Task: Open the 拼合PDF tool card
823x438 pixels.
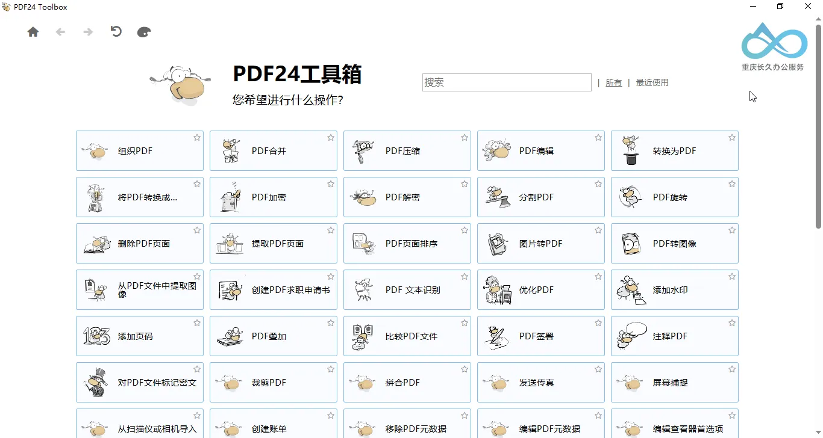Action: tap(407, 383)
